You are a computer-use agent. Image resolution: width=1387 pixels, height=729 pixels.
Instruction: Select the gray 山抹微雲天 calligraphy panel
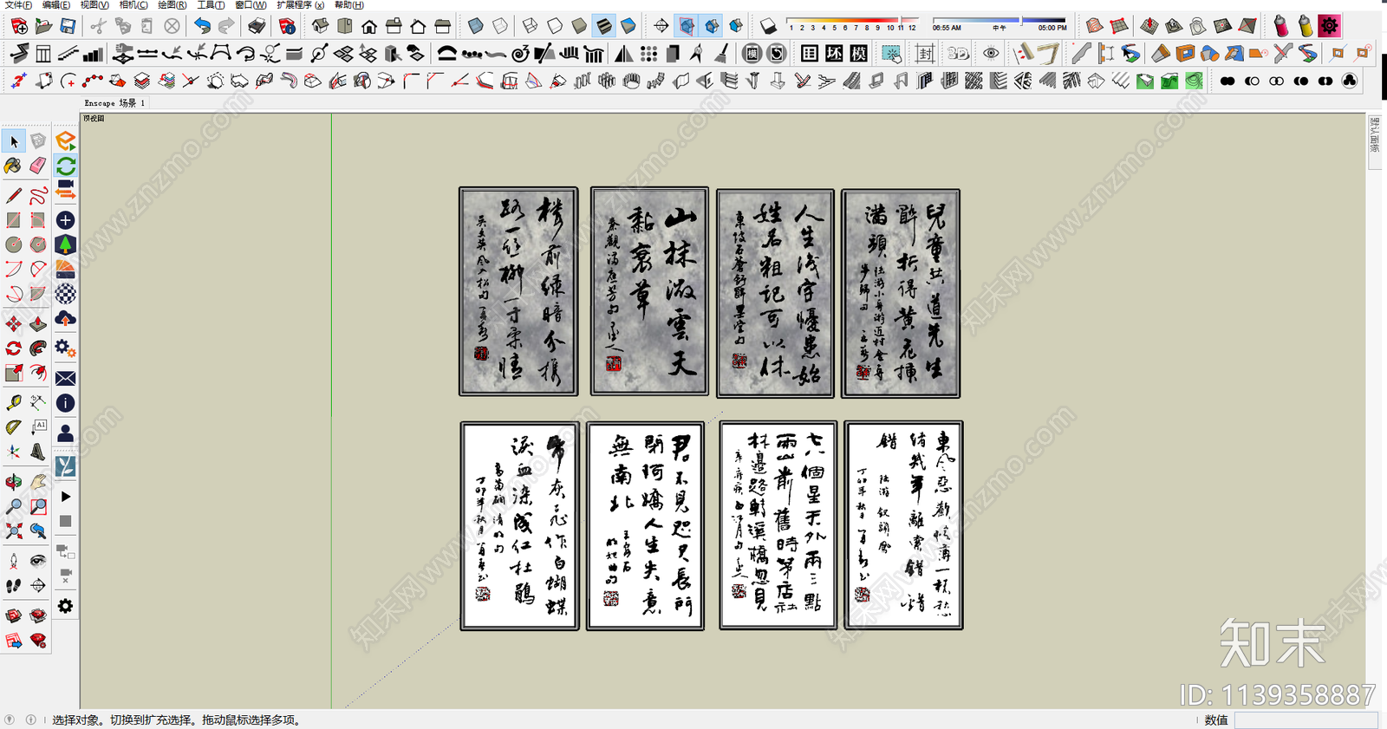pos(649,291)
